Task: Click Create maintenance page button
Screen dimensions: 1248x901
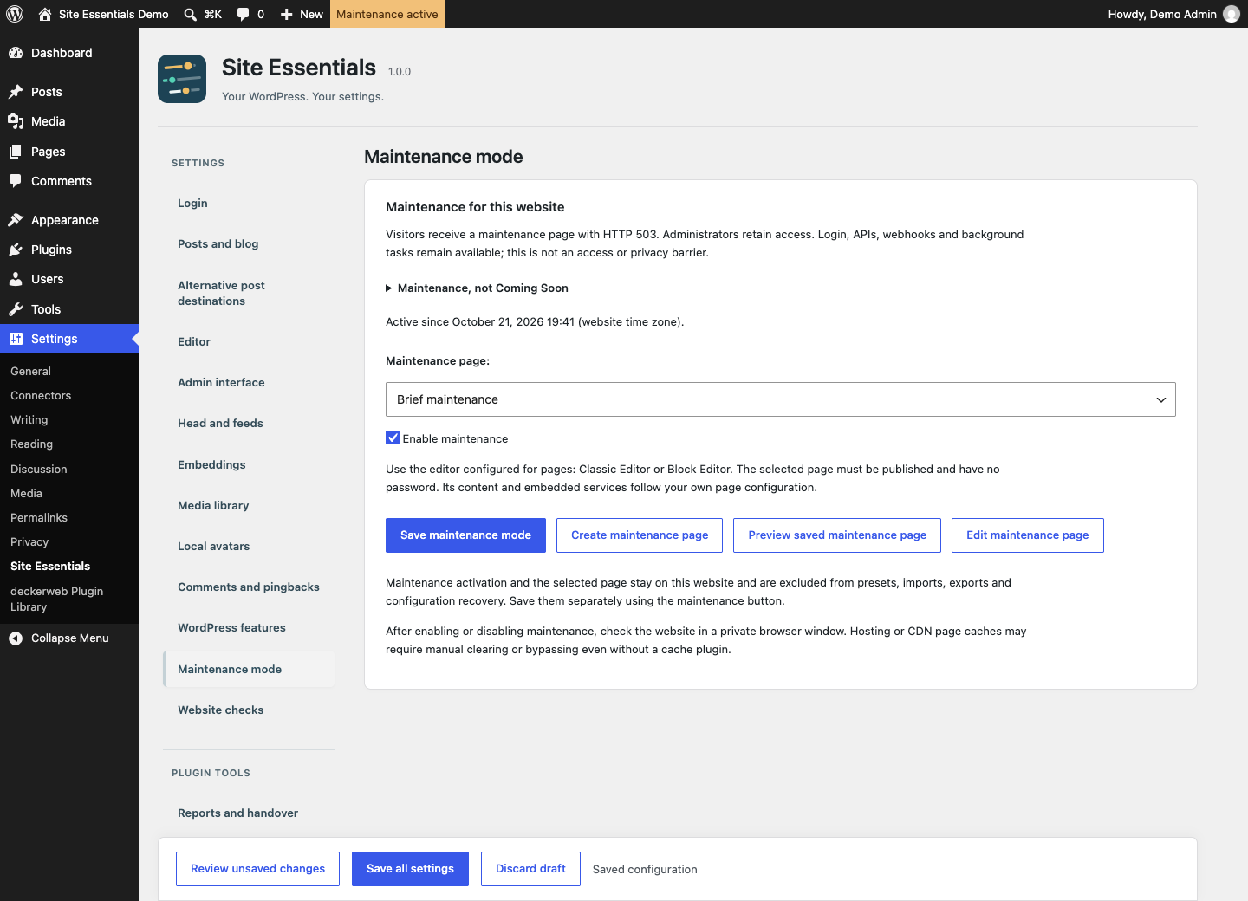Action: pos(640,535)
